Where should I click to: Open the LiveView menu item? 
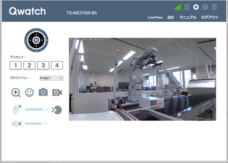[155, 17]
